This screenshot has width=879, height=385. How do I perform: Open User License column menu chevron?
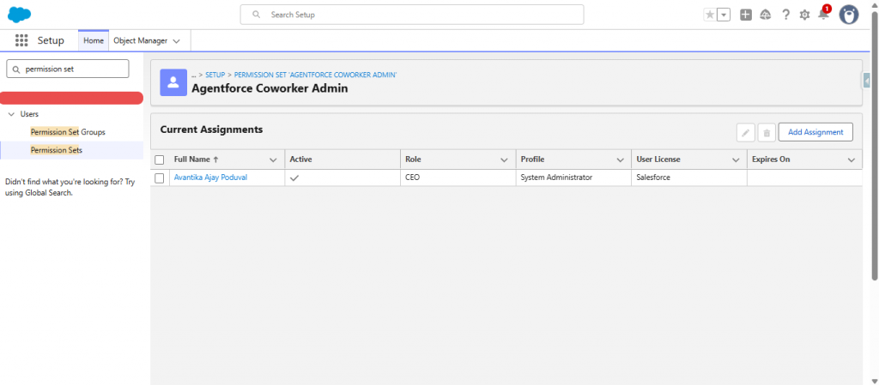[x=736, y=160]
